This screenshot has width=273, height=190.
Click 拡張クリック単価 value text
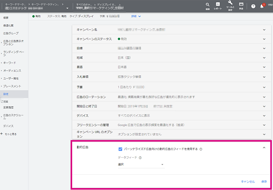coord(129,77)
